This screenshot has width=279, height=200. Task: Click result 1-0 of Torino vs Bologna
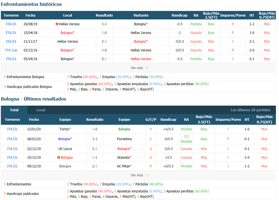95,129
